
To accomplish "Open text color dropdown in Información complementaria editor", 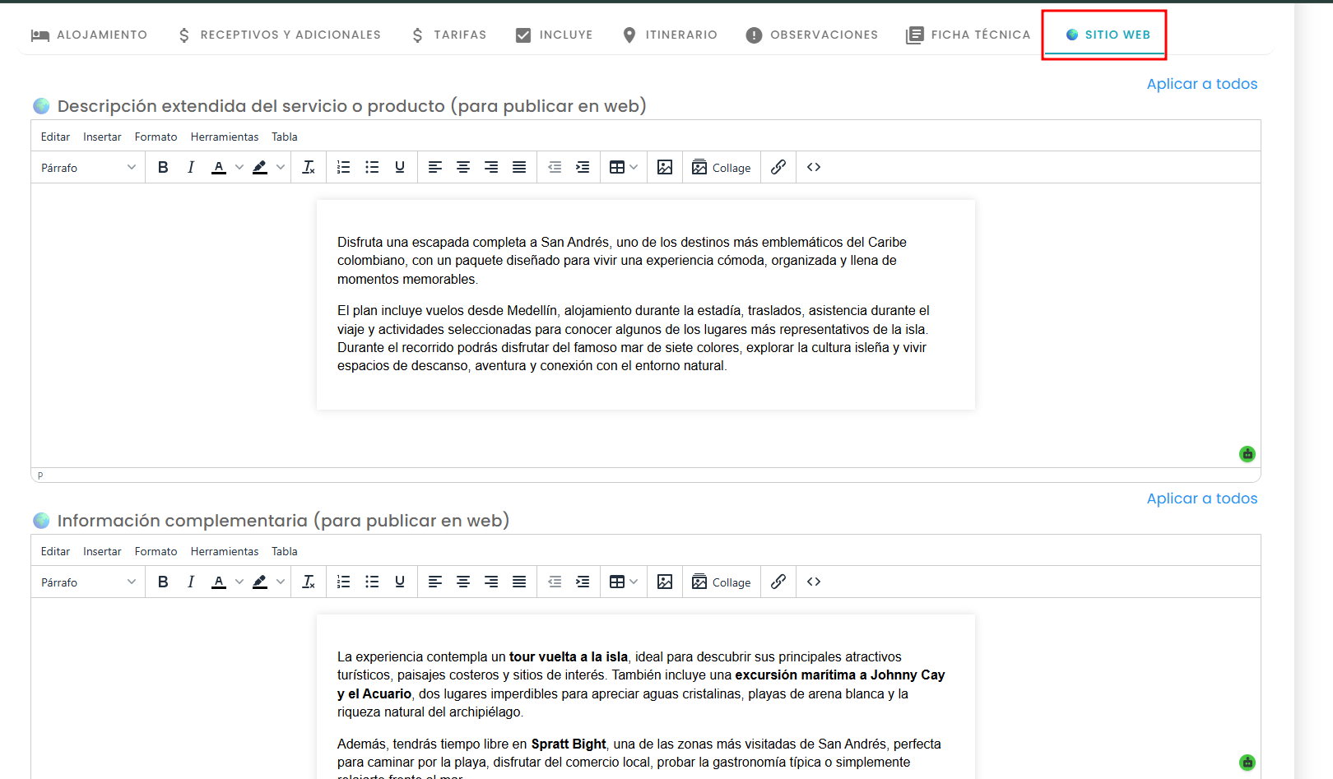I will 239,582.
